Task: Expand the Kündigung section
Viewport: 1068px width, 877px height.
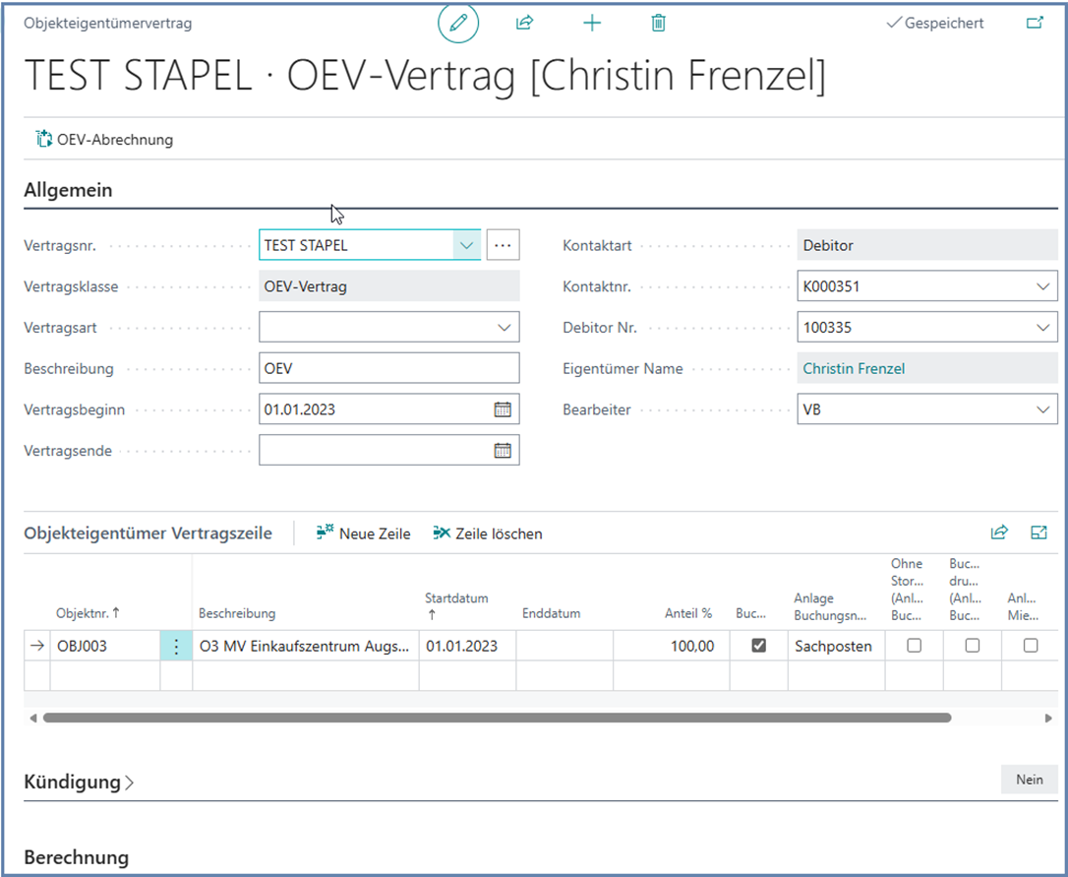Action: click(79, 783)
